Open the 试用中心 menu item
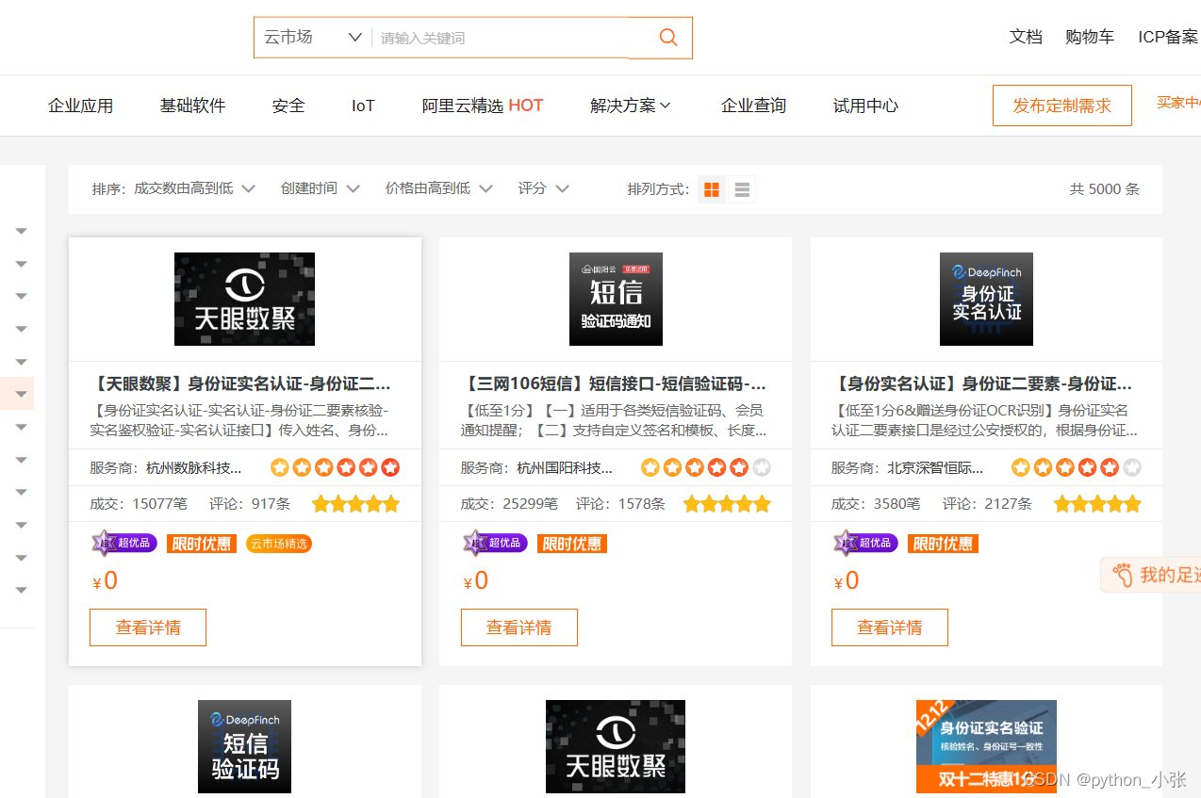1201x798 pixels. (x=865, y=106)
